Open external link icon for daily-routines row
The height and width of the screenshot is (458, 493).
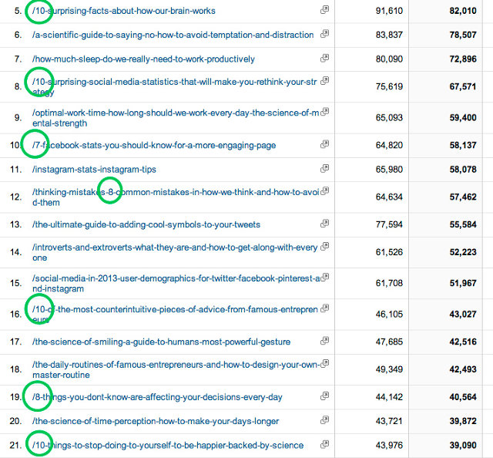325,363
